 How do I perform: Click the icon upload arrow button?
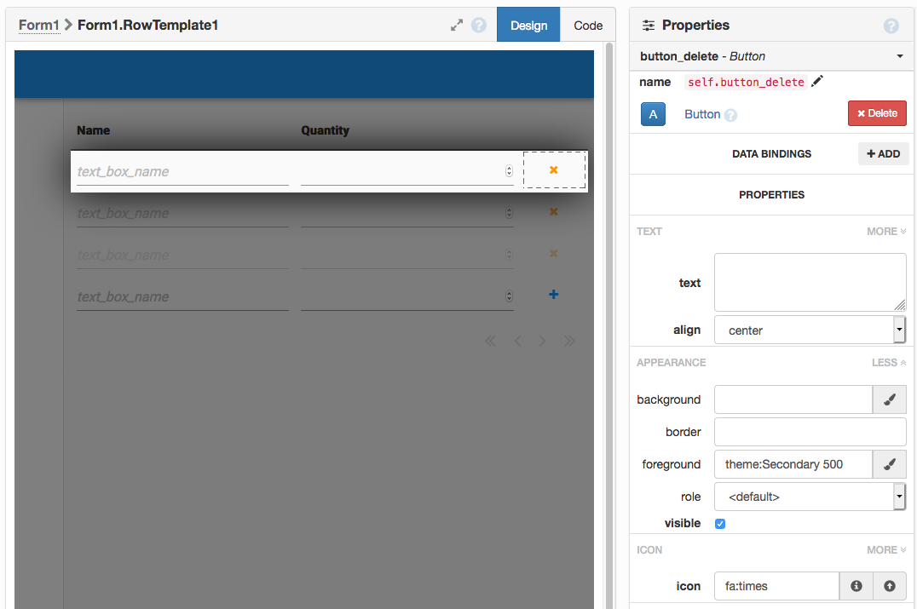point(890,586)
